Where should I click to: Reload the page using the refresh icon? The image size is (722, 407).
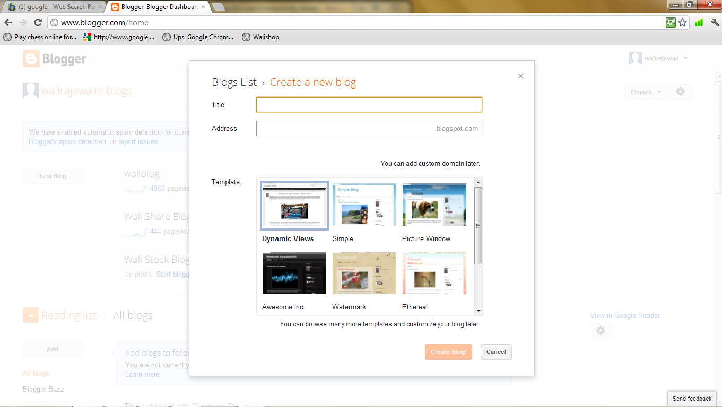(x=37, y=22)
